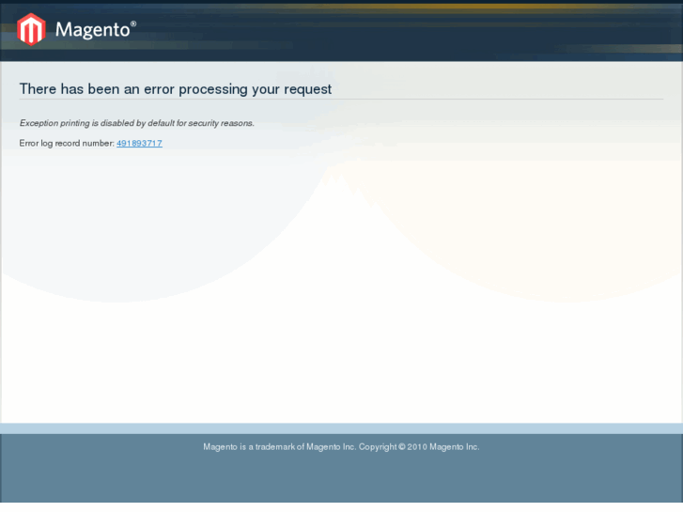Click the Magento trademark copyright footer text
This screenshot has height=512, width=683.
tap(341, 446)
